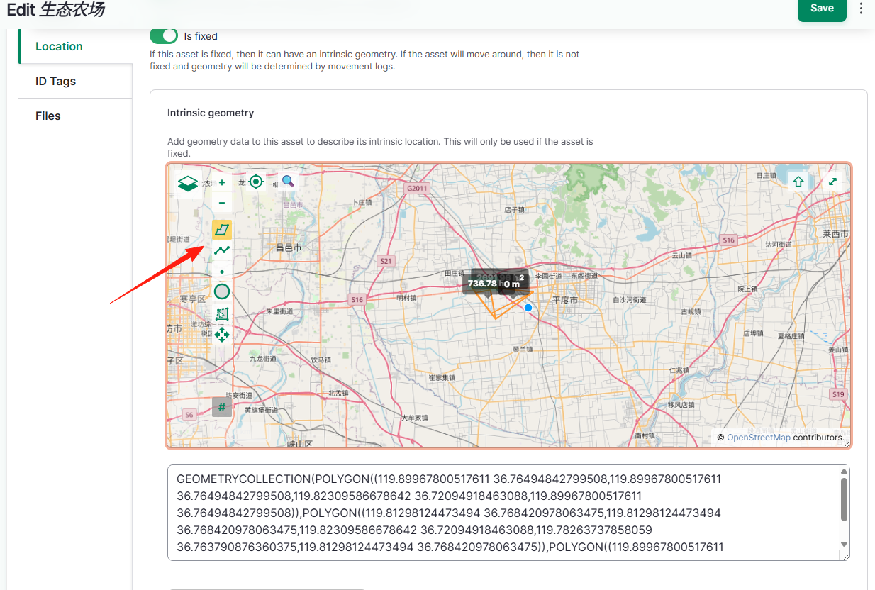
Task: Open the map address search
Action: click(288, 182)
